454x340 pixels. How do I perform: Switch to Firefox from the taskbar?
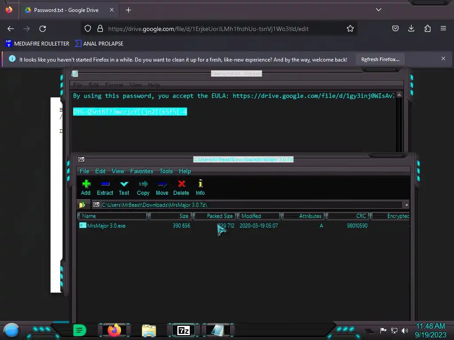click(x=114, y=330)
